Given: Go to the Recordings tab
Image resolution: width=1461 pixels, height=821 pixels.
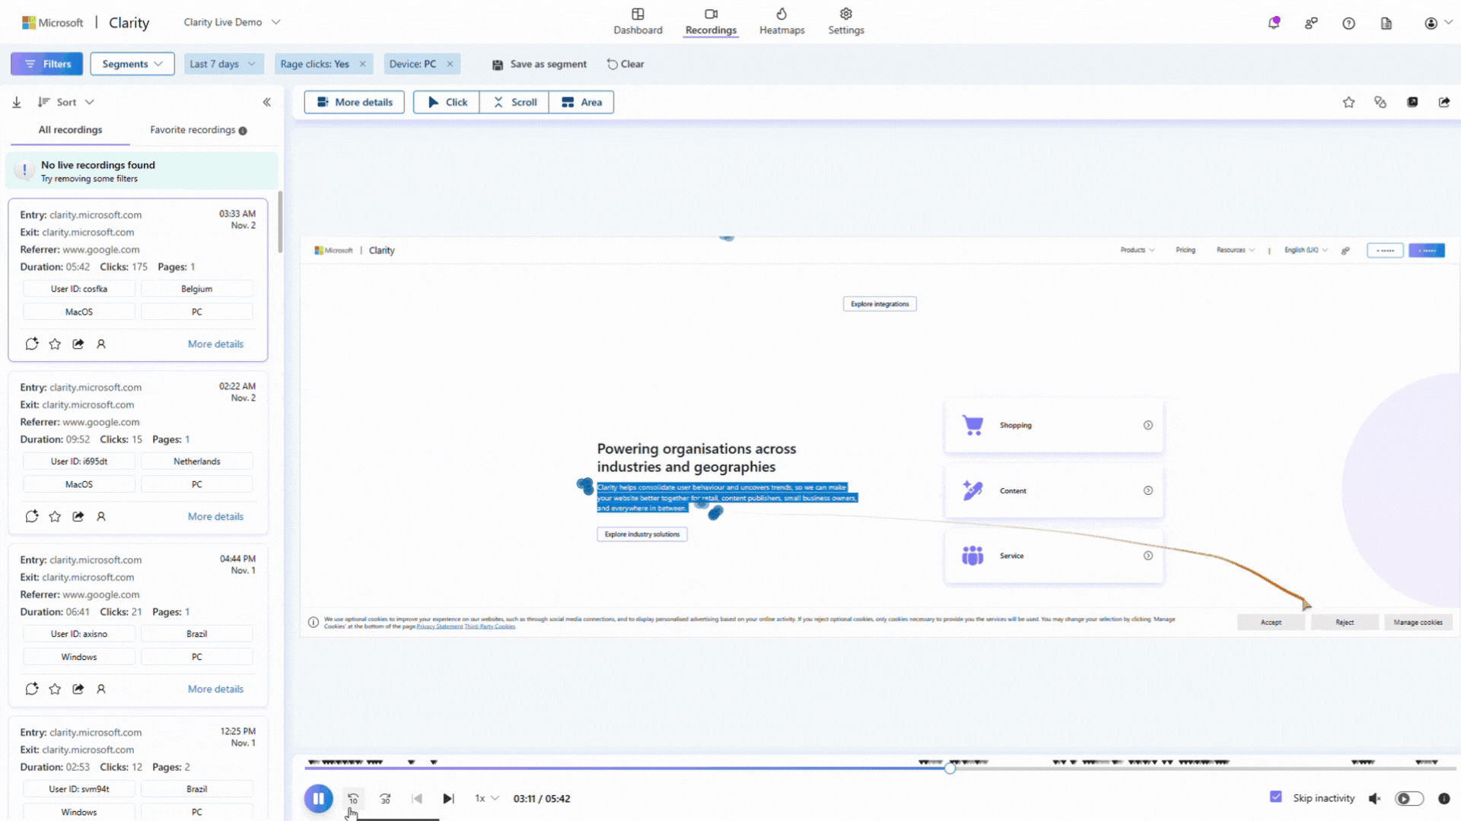Looking at the screenshot, I should [711, 22].
